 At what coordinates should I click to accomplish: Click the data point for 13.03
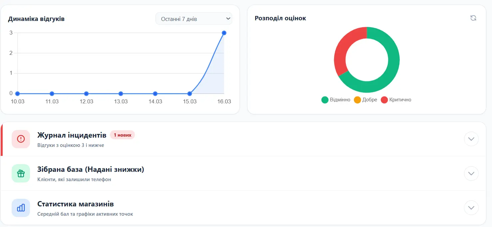[121, 94]
